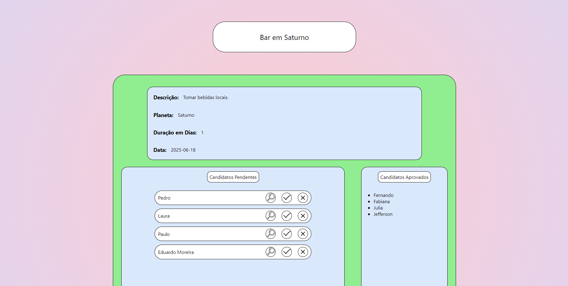Approve Laura using the checkmark icon

287,216
